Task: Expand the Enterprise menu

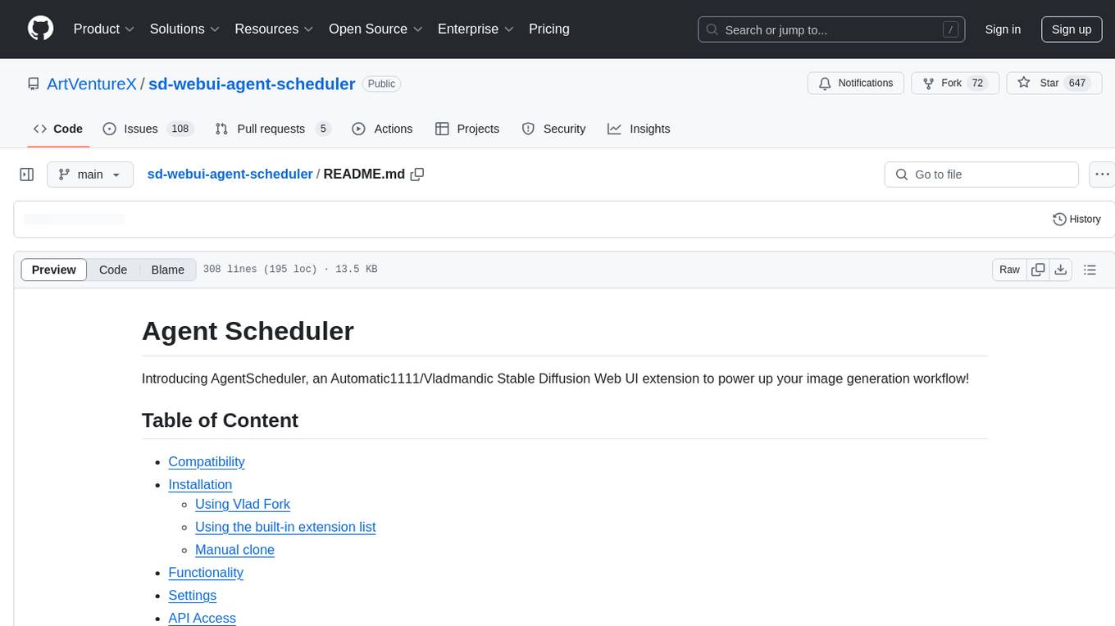Action: (476, 29)
